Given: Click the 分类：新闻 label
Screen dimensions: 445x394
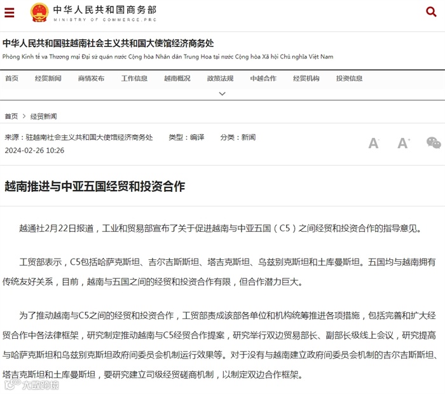Looking at the screenshot, I should (238, 137).
